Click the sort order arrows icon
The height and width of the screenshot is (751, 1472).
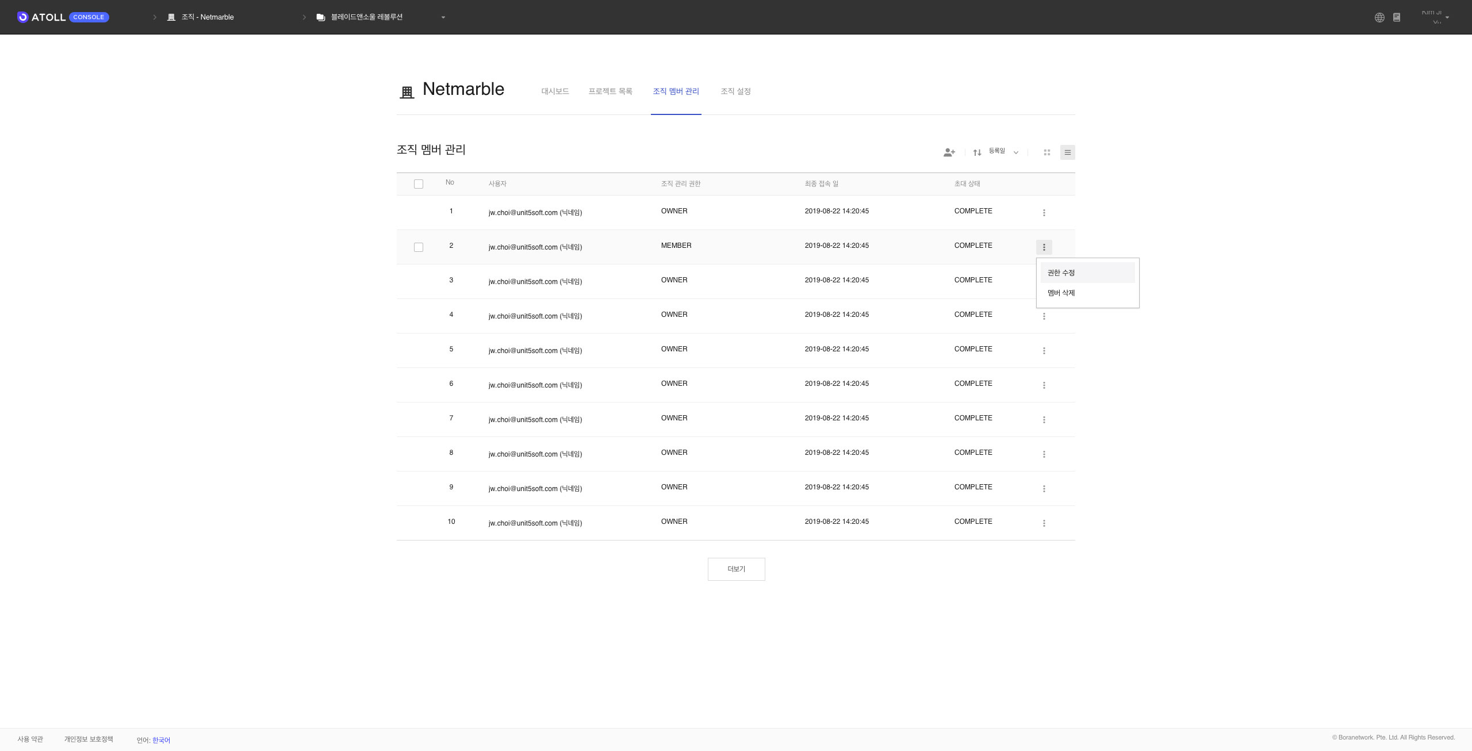click(977, 152)
